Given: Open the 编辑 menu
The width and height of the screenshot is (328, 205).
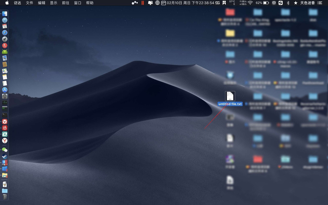Looking at the screenshot, I should [x=42, y=3].
